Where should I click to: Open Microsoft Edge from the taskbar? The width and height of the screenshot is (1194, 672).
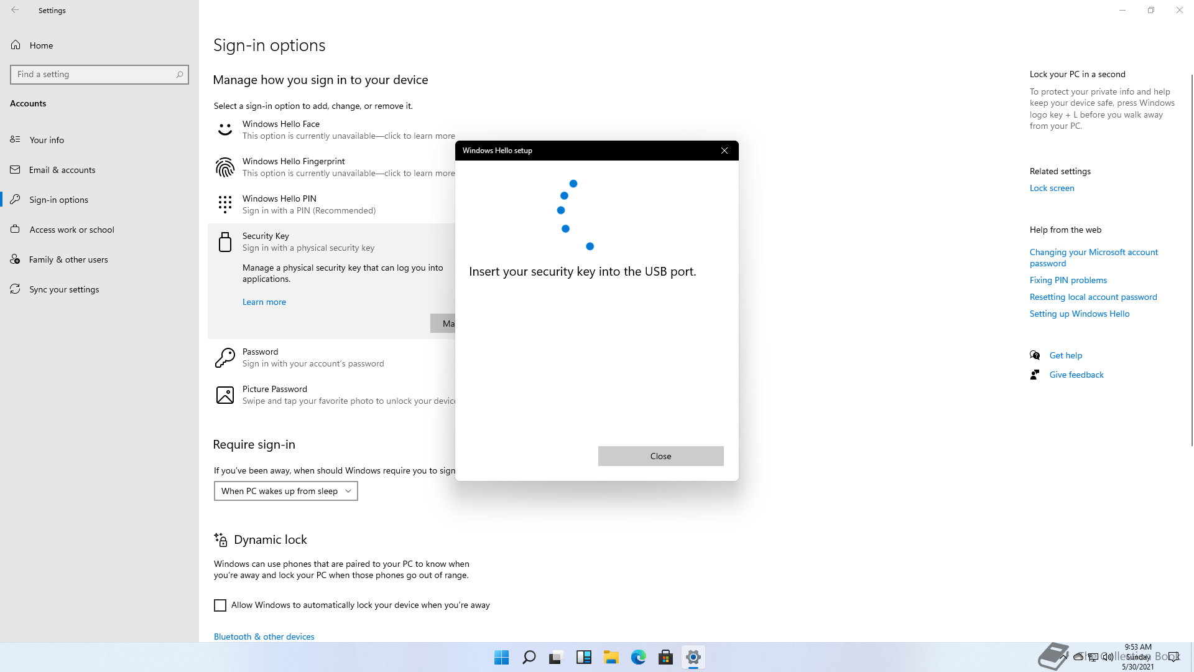tap(638, 657)
